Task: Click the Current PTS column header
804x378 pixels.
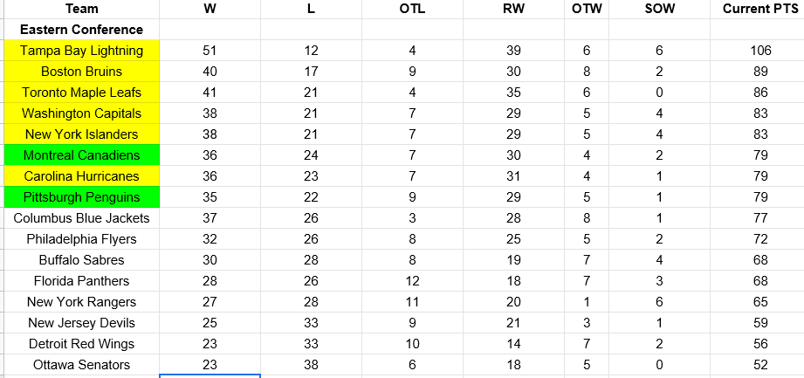Action: 757,9
